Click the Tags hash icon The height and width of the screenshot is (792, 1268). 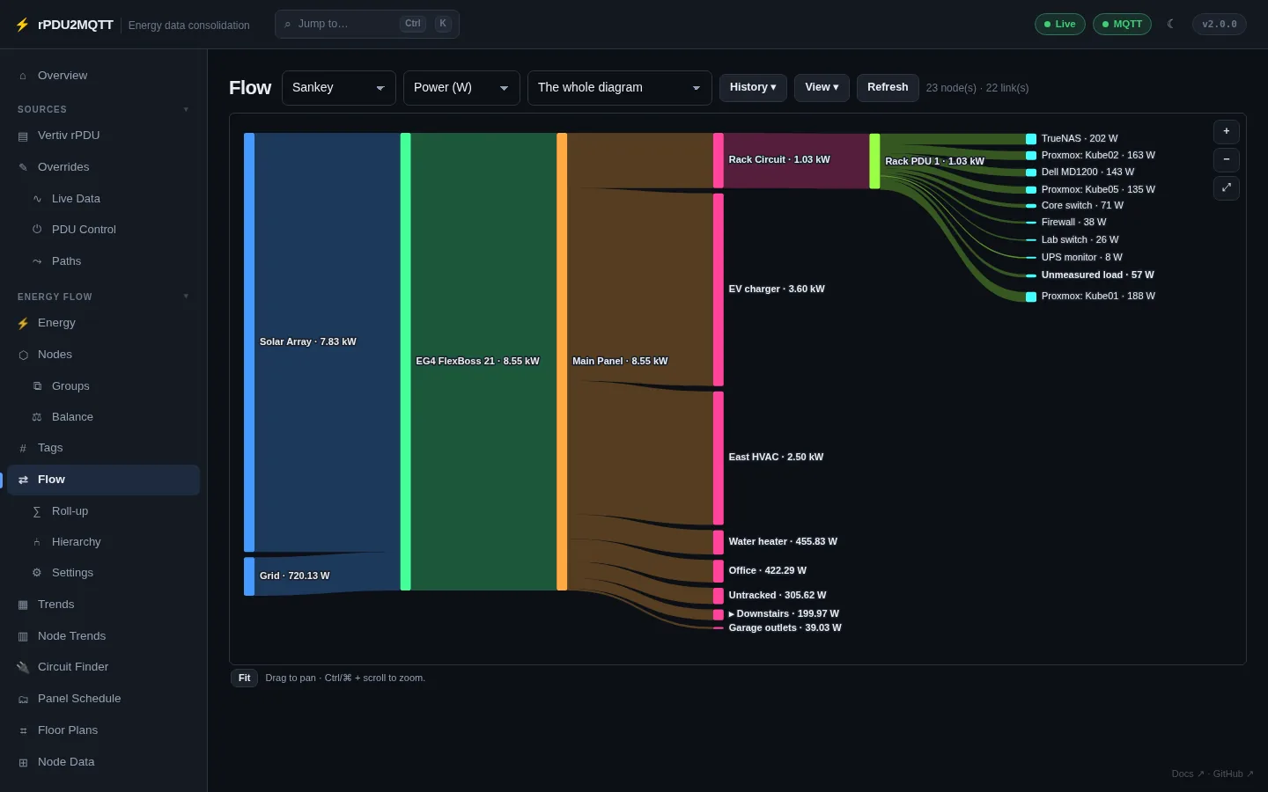point(23,448)
